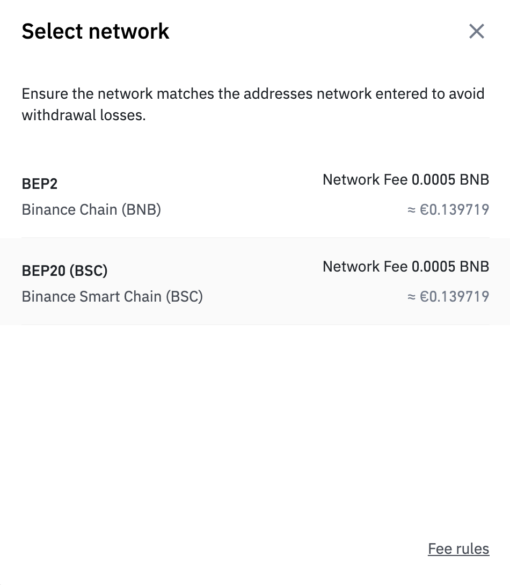
Task: Click Binance Chain (BNB) description
Action: point(91,209)
